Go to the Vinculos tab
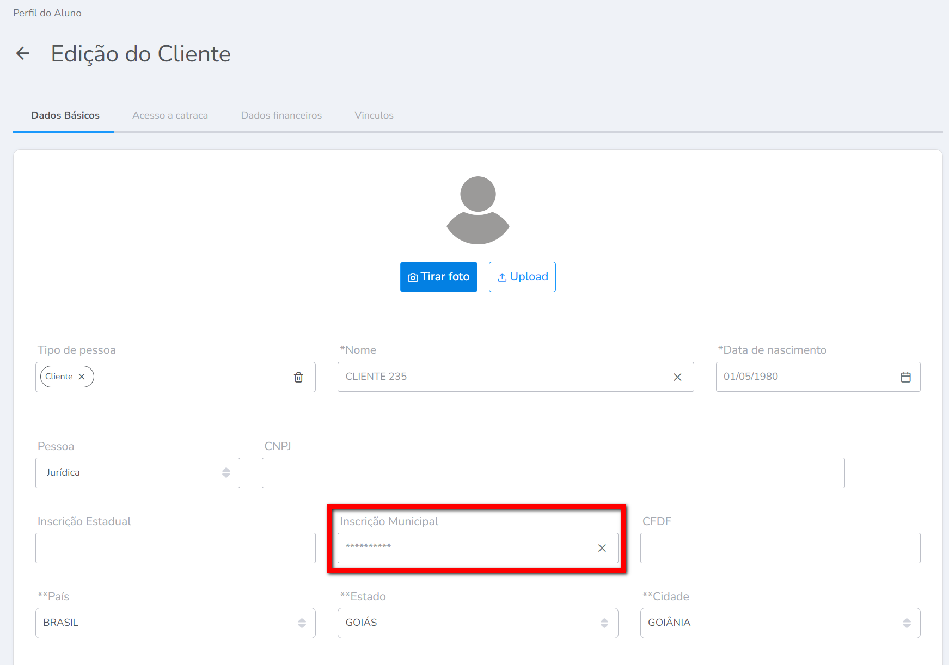Screen dimensions: 949x665 click(x=374, y=115)
